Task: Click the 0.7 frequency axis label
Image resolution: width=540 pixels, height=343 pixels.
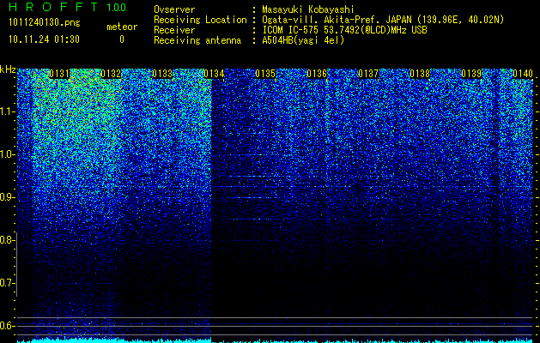Action: click(6, 283)
